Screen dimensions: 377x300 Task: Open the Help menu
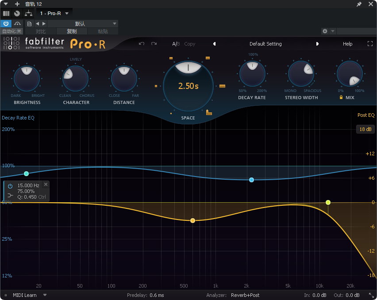tap(347, 44)
